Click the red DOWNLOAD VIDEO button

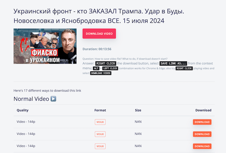coord(99,34)
